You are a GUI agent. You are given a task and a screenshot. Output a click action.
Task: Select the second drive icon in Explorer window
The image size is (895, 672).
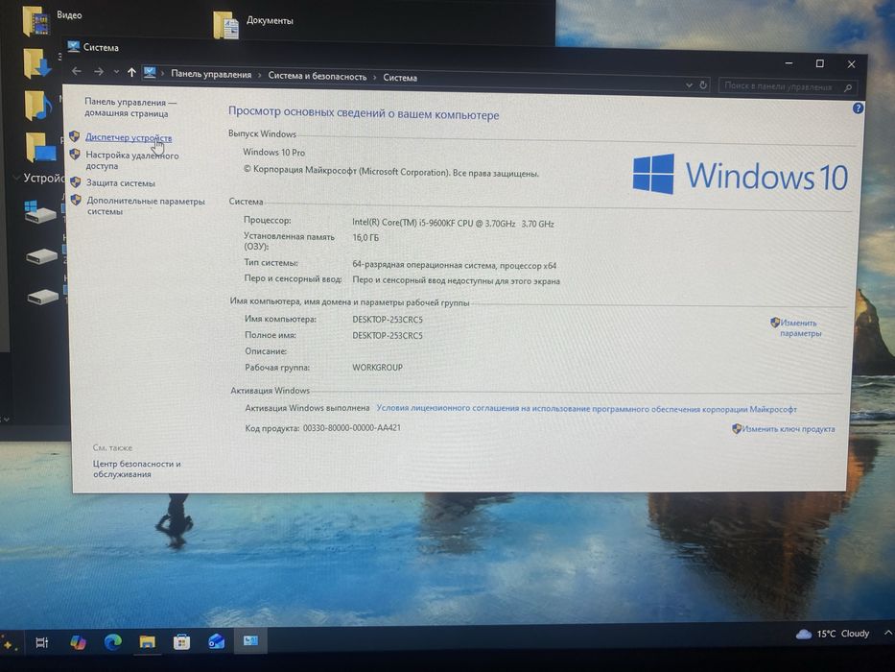tap(41, 254)
